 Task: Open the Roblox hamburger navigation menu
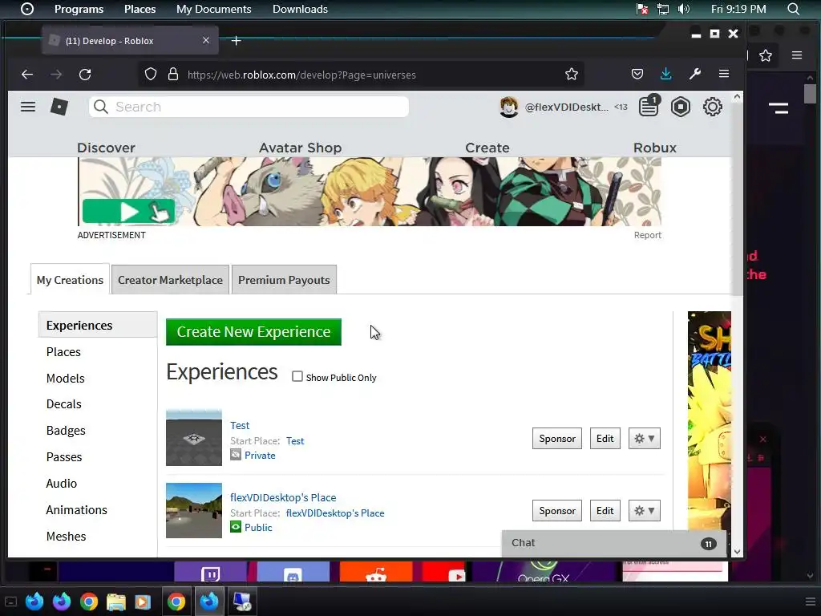28,107
